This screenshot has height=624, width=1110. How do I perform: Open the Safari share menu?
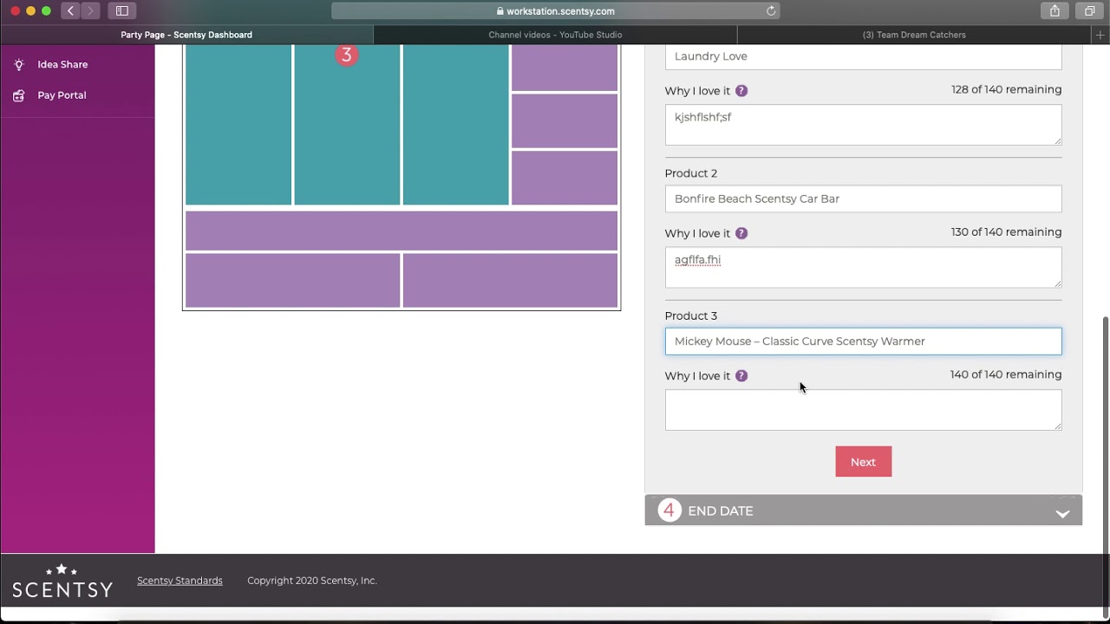tap(1054, 11)
